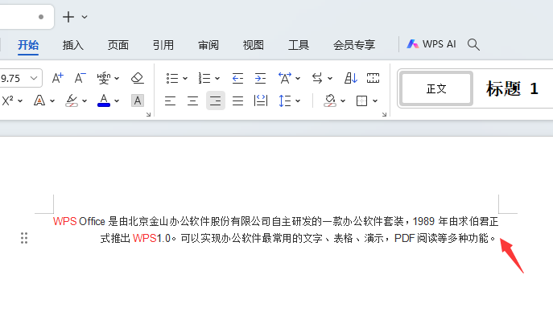
Task: Open the 页面 tab
Action: point(118,45)
